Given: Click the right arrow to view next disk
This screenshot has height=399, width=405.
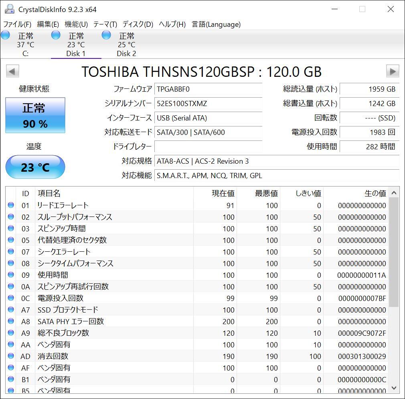Looking at the screenshot, I should click(392, 71).
